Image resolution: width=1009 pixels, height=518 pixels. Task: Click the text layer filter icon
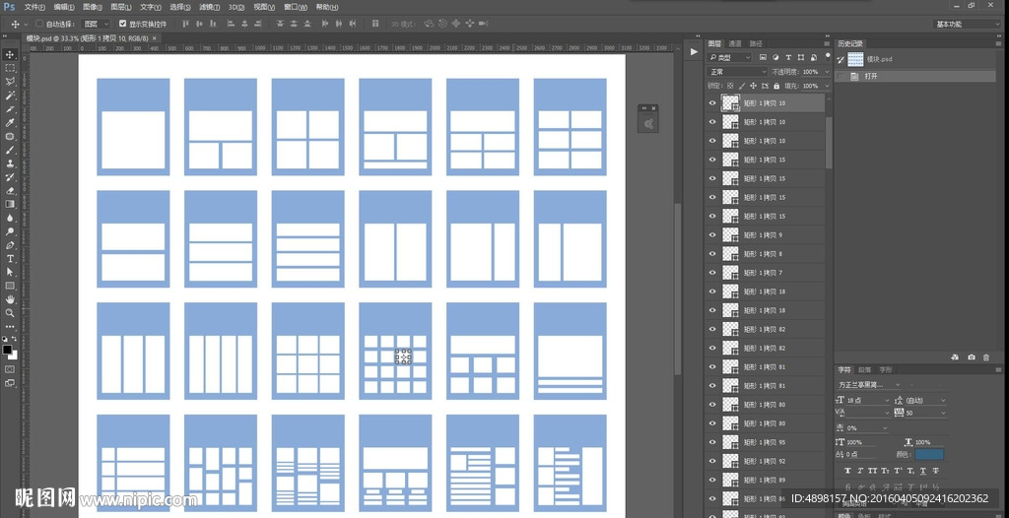[x=788, y=58]
